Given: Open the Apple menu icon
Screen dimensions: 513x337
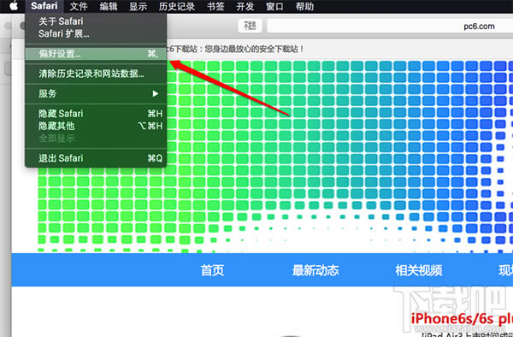Looking at the screenshot, I should click(x=14, y=6).
